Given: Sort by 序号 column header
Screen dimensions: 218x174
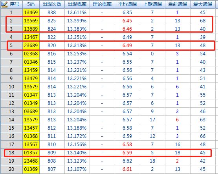Looking at the screenshot, I should [x=15, y=4].
